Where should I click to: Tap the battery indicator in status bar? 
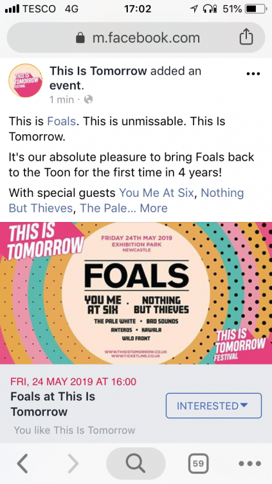255,9
